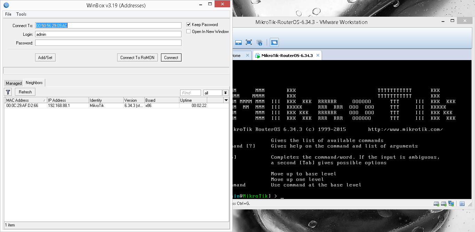Image resolution: width=475 pixels, height=232 pixels.
Task: Click the MikroTik identity cell
Action: (x=106, y=106)
